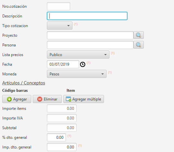Viewport: 174px width, 152px height.
Task: Click the Nro.cotización input field
Action: [59, 6]
